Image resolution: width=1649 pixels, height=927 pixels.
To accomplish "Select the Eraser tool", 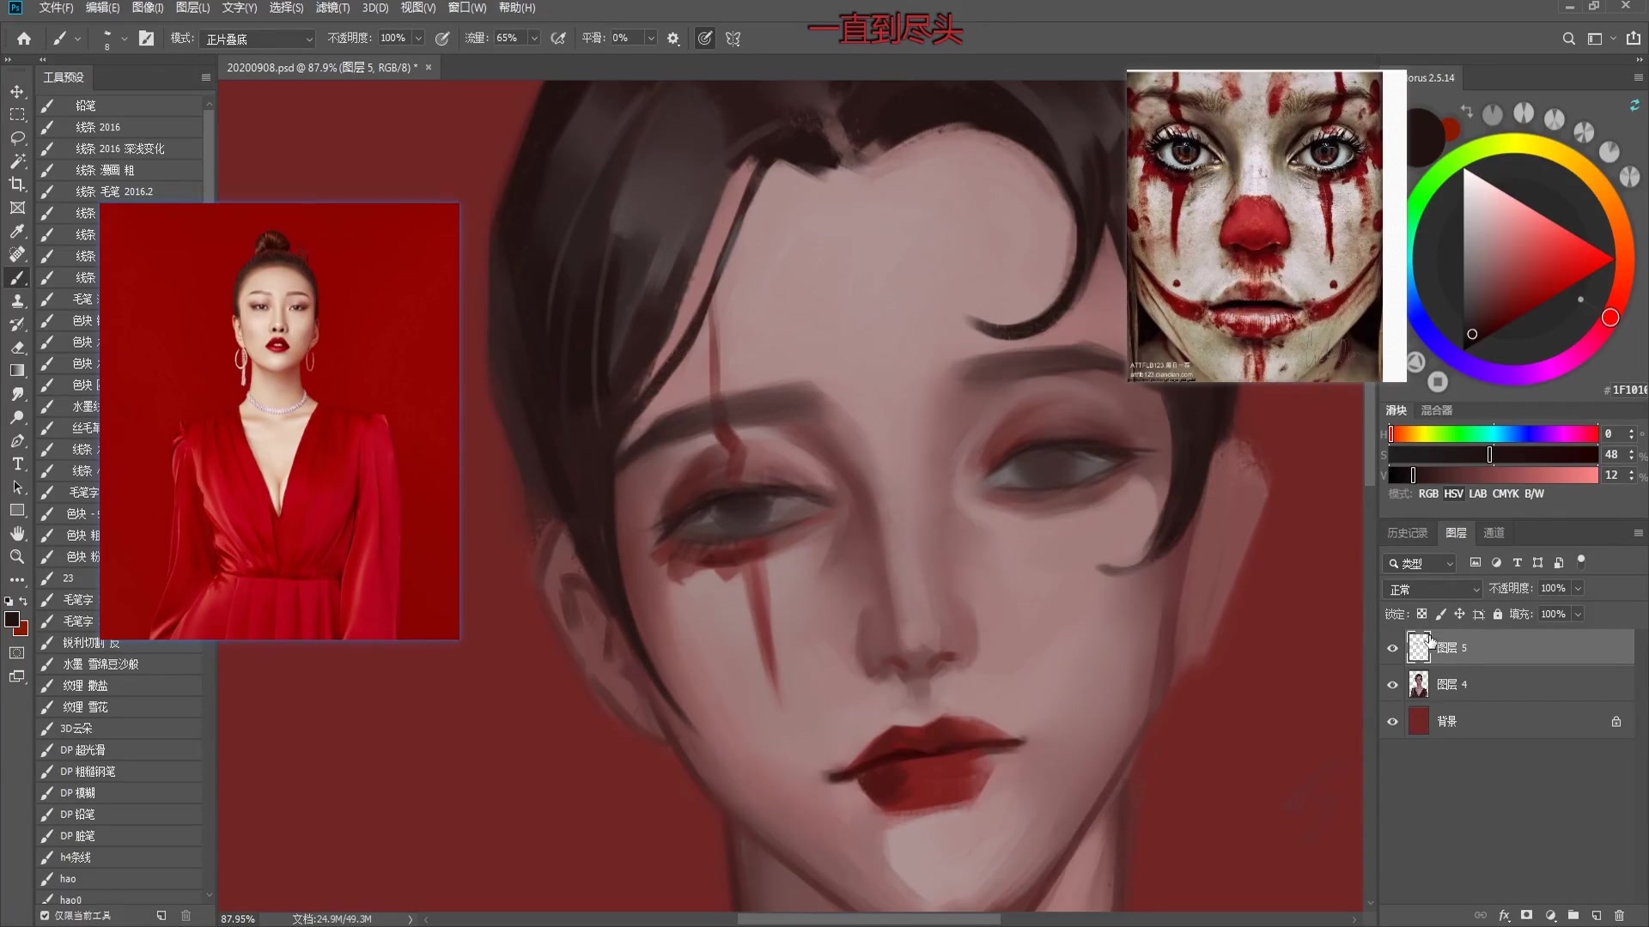I will (17, 347).
